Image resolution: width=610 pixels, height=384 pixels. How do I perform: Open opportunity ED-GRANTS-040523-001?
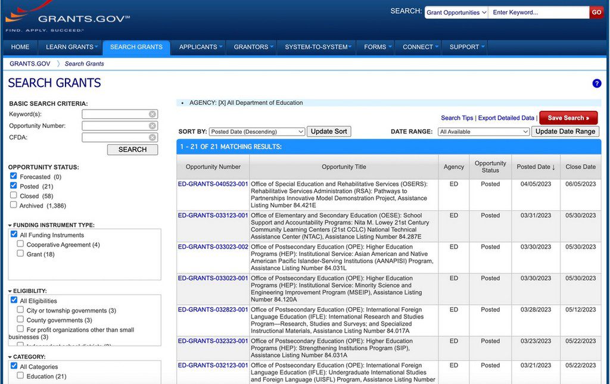213,184
